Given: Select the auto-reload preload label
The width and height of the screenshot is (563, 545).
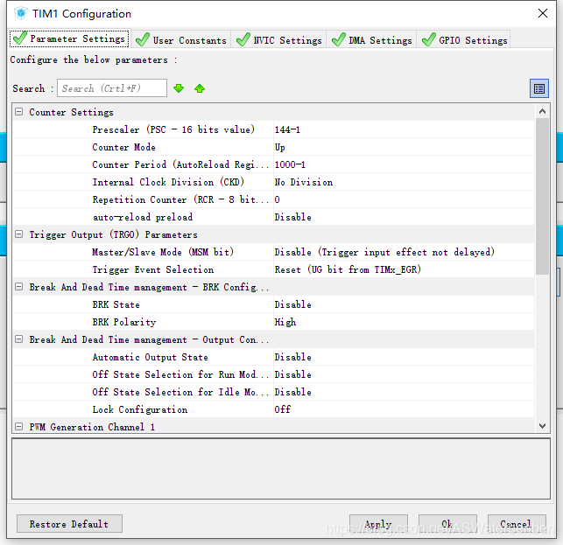Looking at the screenshot, I should [x=143, y=217].
